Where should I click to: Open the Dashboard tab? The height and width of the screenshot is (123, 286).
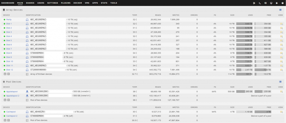coord(8,3)
